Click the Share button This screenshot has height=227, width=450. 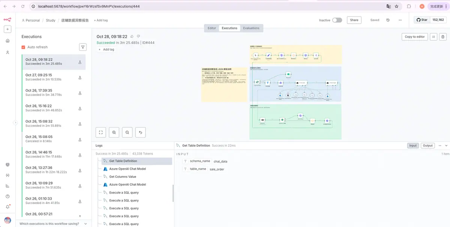coord(354,20)
